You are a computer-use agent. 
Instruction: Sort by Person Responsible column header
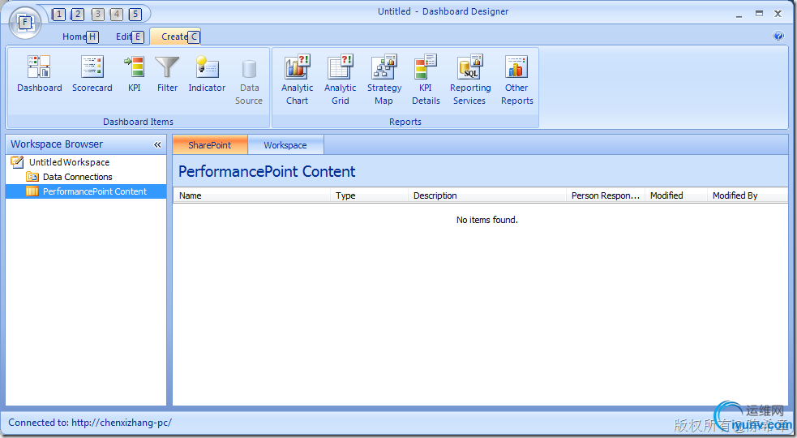click(606, 195)
